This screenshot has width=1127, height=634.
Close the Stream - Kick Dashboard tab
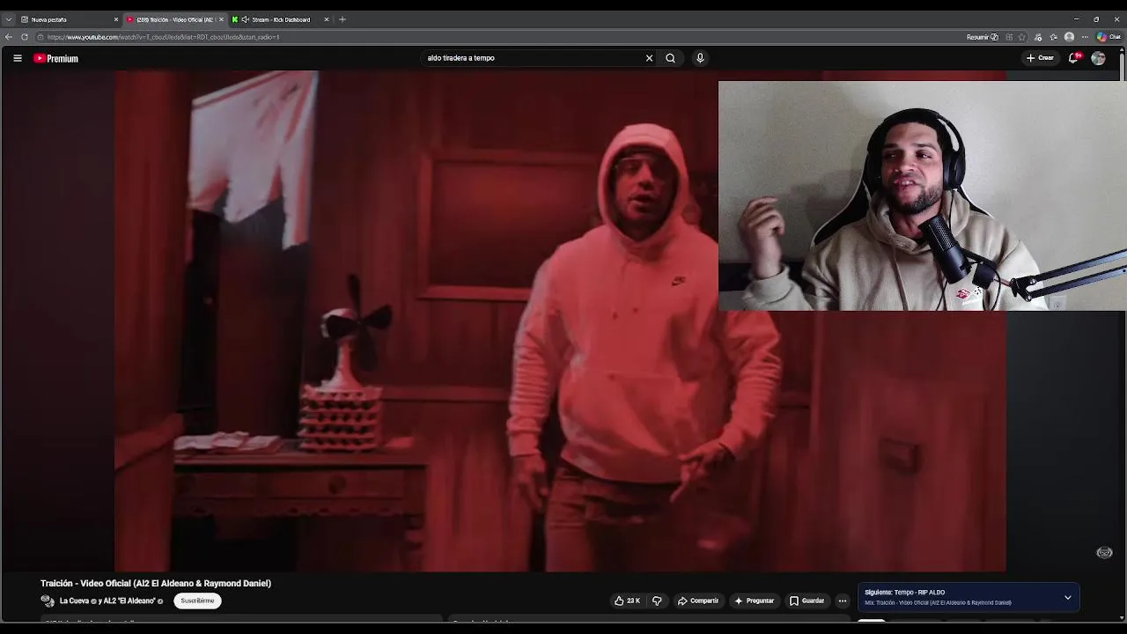[x=327, y=19]
